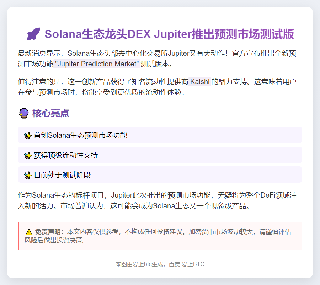Click the sparkle icon before 获得顶级流动性支持
320x285 pixels.
(x=28, y=155)
